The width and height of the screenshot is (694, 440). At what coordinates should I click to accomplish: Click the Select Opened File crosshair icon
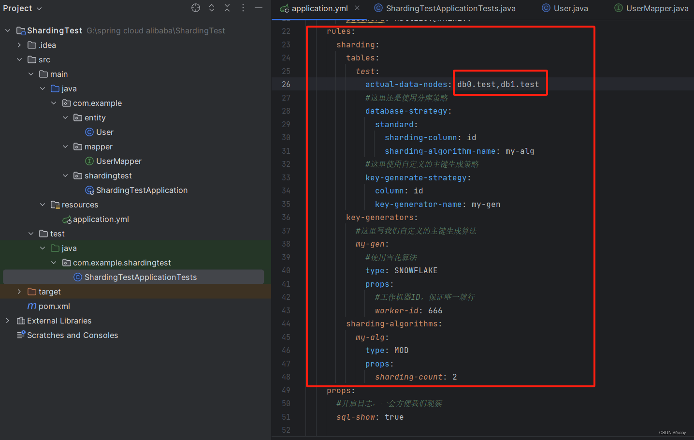tap(196, 8)
